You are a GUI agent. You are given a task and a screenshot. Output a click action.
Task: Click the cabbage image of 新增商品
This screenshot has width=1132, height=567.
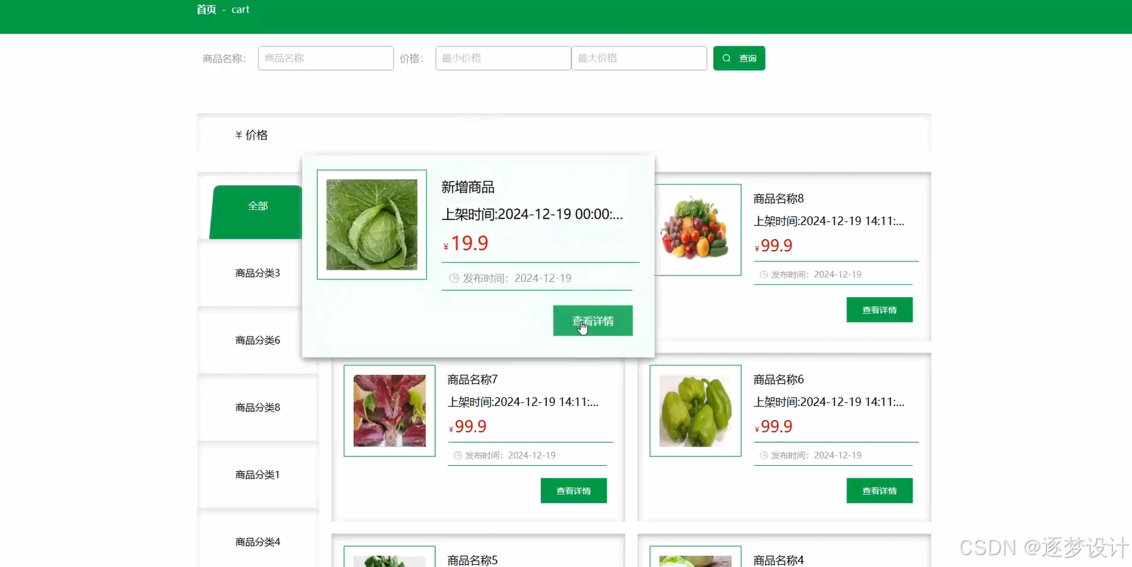pos(372,224)
